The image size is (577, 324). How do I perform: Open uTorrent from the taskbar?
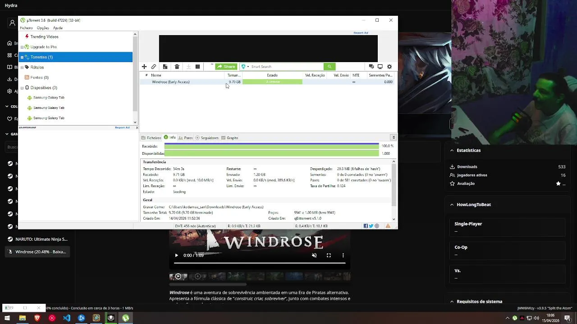tap(126, 318)
